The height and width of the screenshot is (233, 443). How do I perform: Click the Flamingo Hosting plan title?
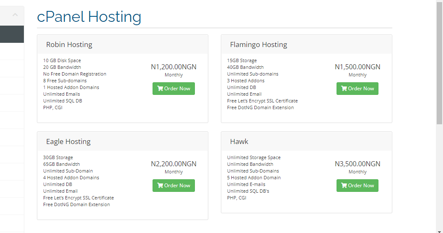click(x=259, y=45)
